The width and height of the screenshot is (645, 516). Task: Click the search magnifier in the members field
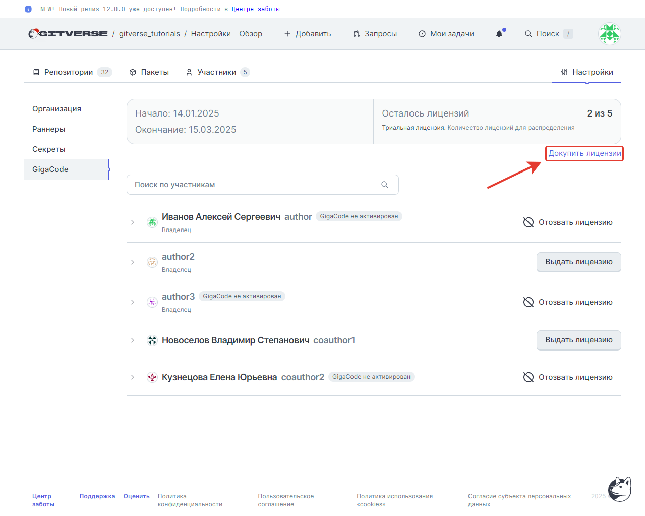click(385, 185)
